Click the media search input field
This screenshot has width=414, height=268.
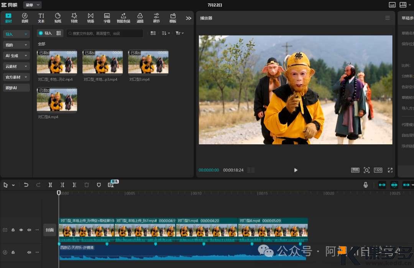pos(105,33)
